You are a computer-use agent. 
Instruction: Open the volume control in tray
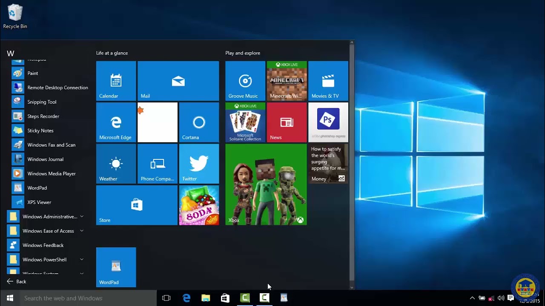coord(501,298)
